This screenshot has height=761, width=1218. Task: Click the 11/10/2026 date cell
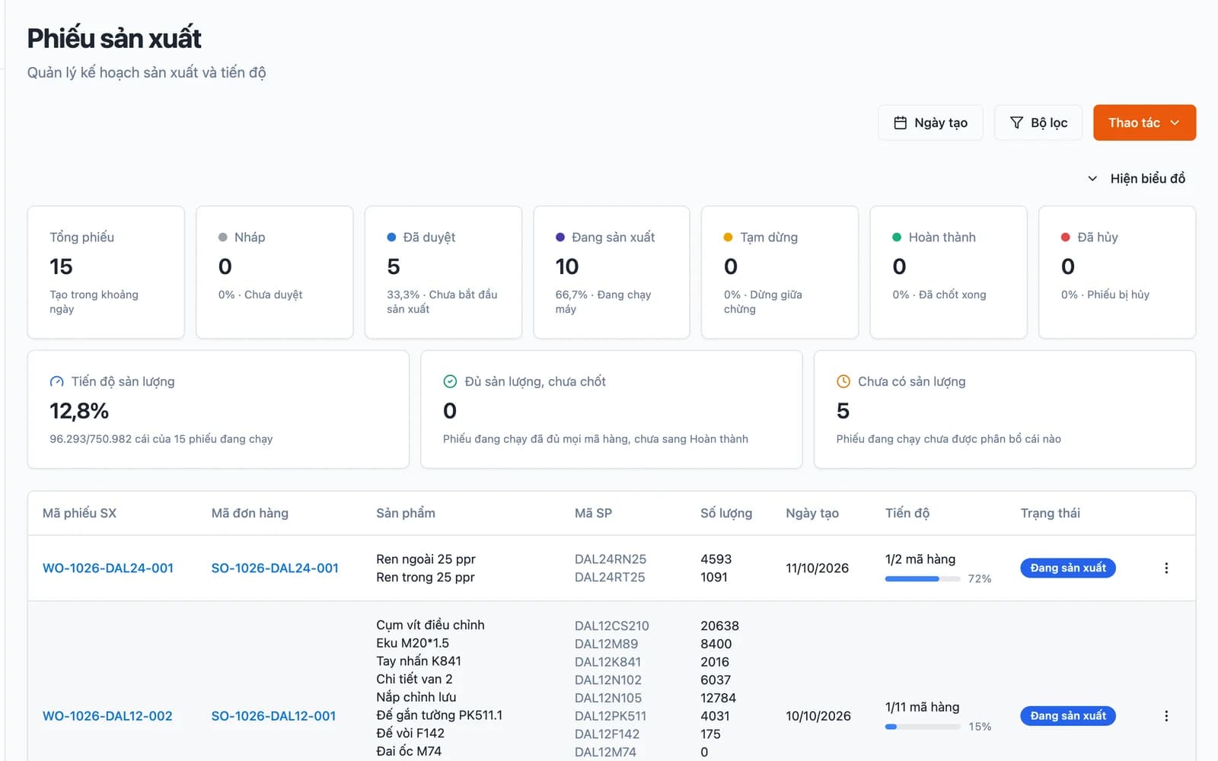point(817,568)
